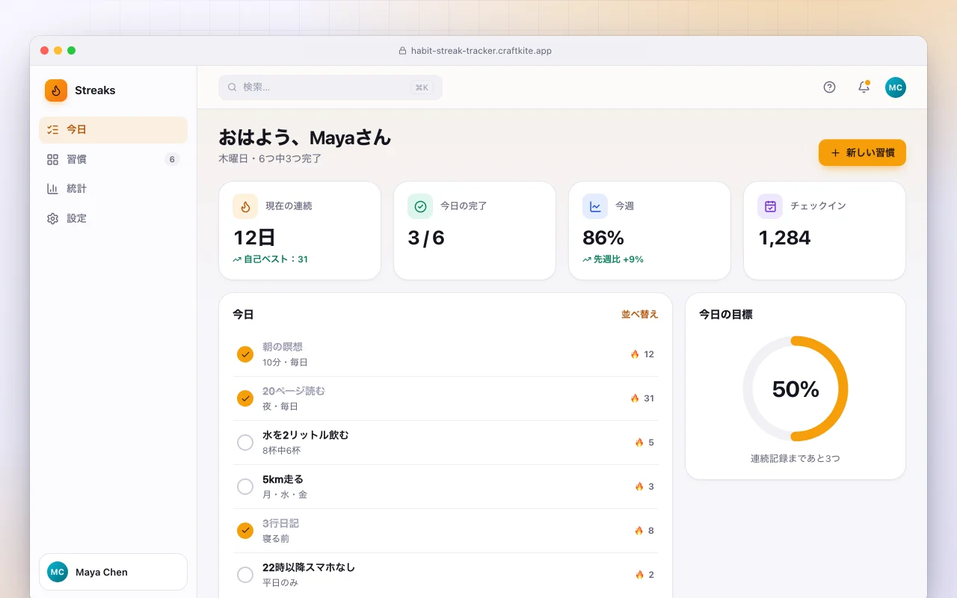957x598 pixels.
Task: Select 今日 in the sidebar
Action: [x=113, y=129]
